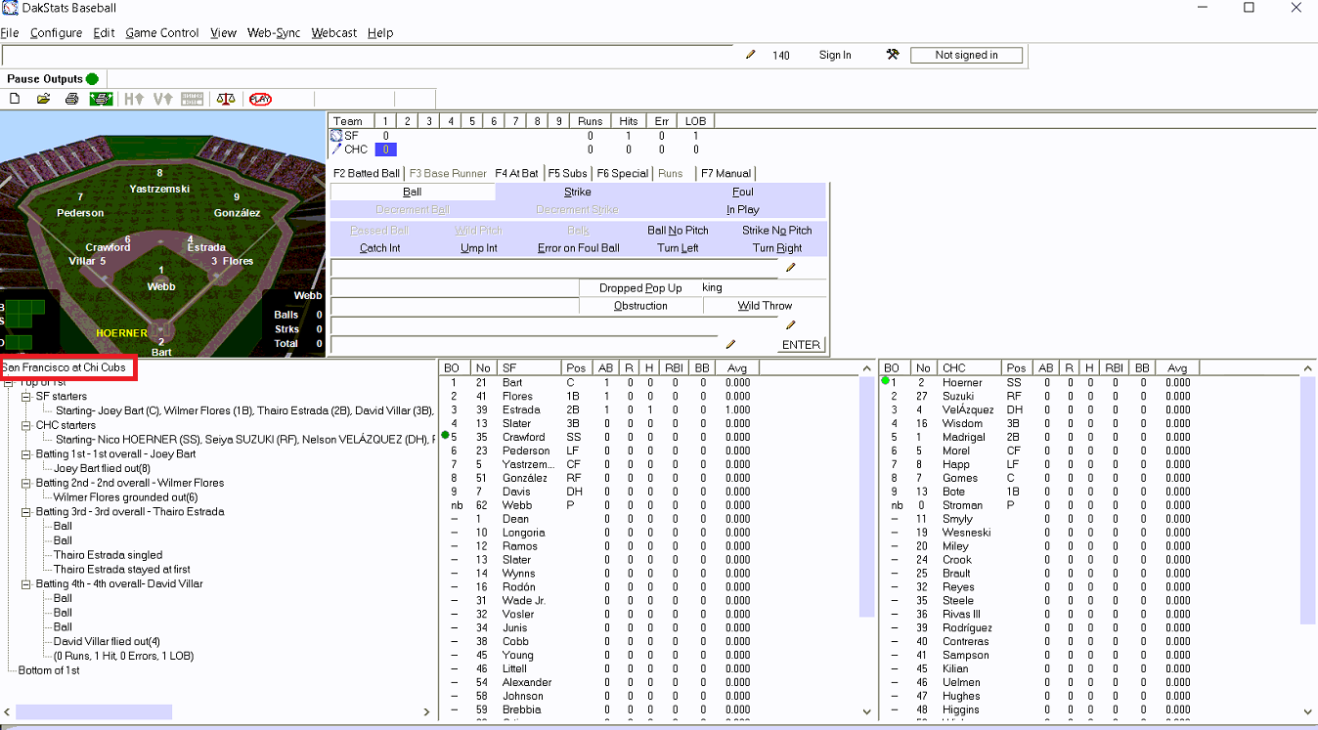Image resolution: width=1318 pixels, height=730 pixels.
Task: Click the green print reports icon
Action: (101, 99)
